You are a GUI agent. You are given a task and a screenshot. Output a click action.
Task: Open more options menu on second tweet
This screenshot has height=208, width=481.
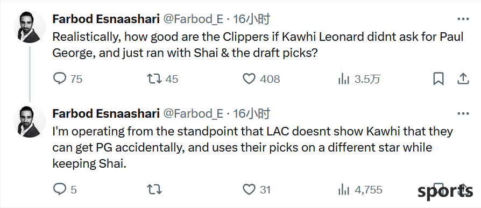(463, 113)
